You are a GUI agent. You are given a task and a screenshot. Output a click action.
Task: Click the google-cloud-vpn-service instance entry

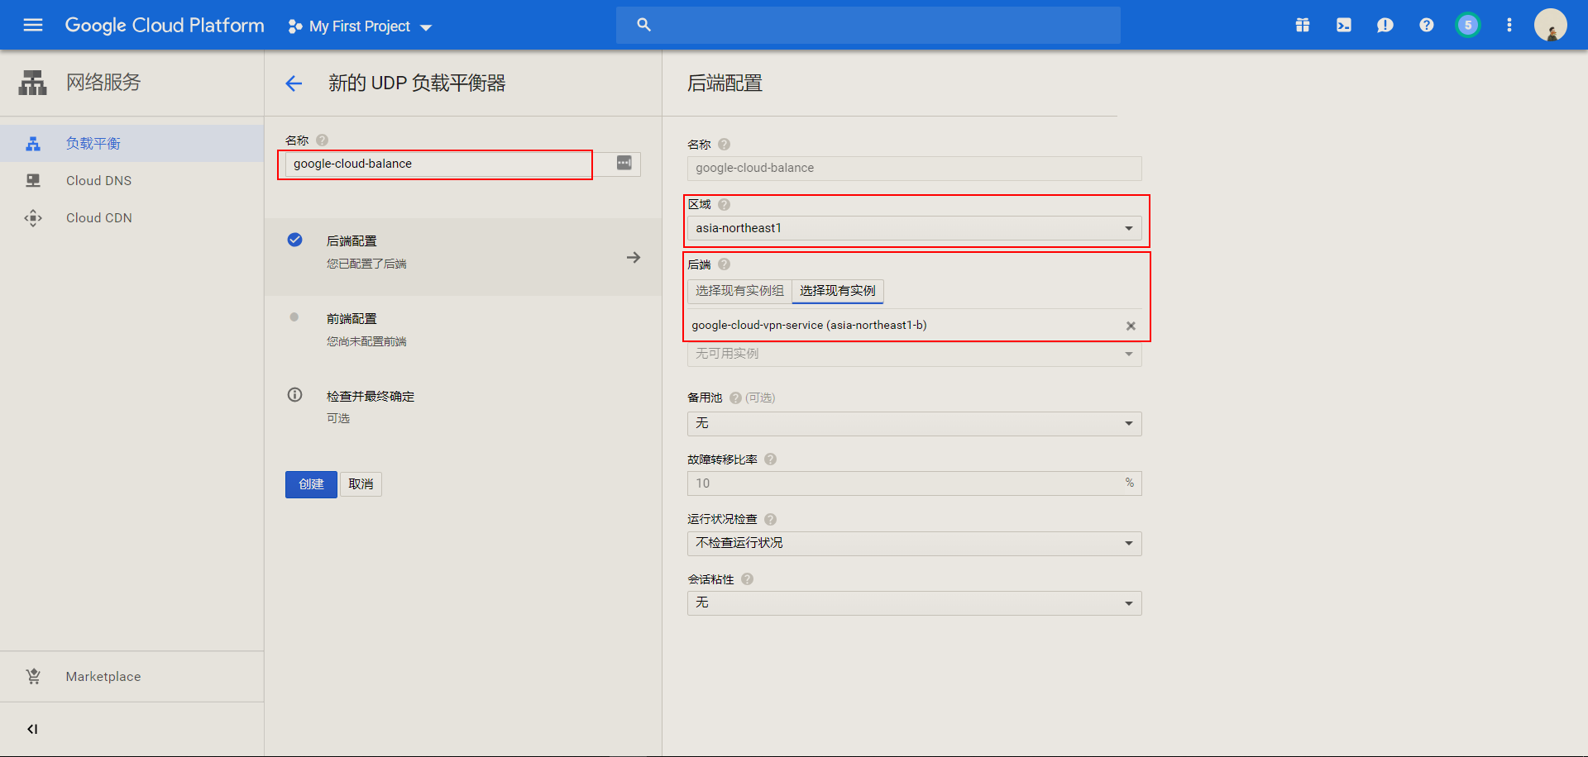click(809, 326)
